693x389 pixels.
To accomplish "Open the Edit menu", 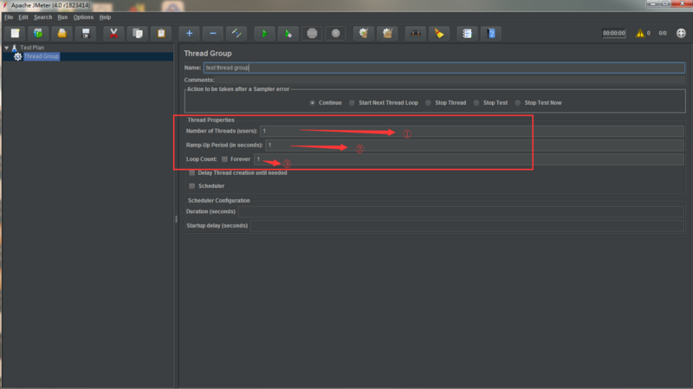I will (23, 17).
